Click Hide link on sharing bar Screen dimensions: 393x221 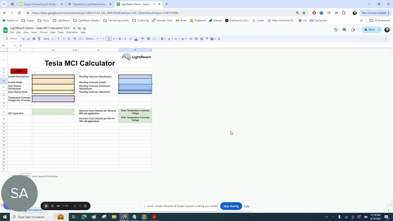pos(247,206)
